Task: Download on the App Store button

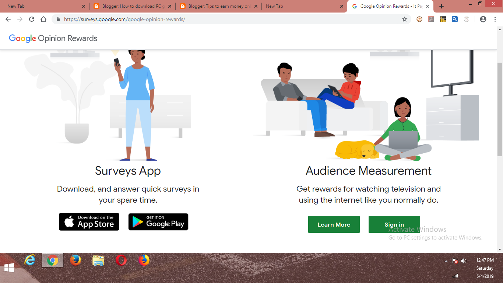Action: tap(89, 222)
